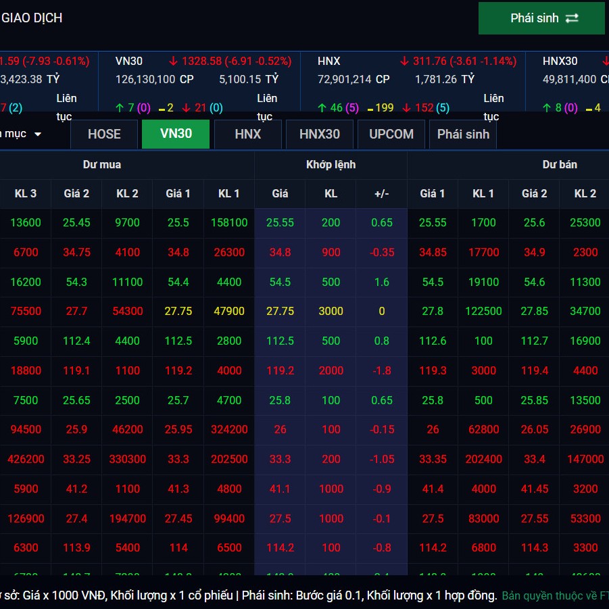The image size is (609, 609).
Task: Switch to the HOSE tab
Action: point(104,134)
